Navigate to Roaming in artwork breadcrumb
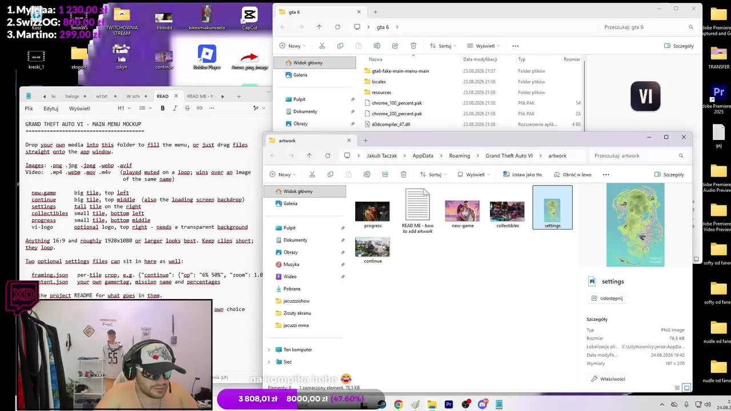The width and height of the screenshot is (731, 411). [459, 155]
